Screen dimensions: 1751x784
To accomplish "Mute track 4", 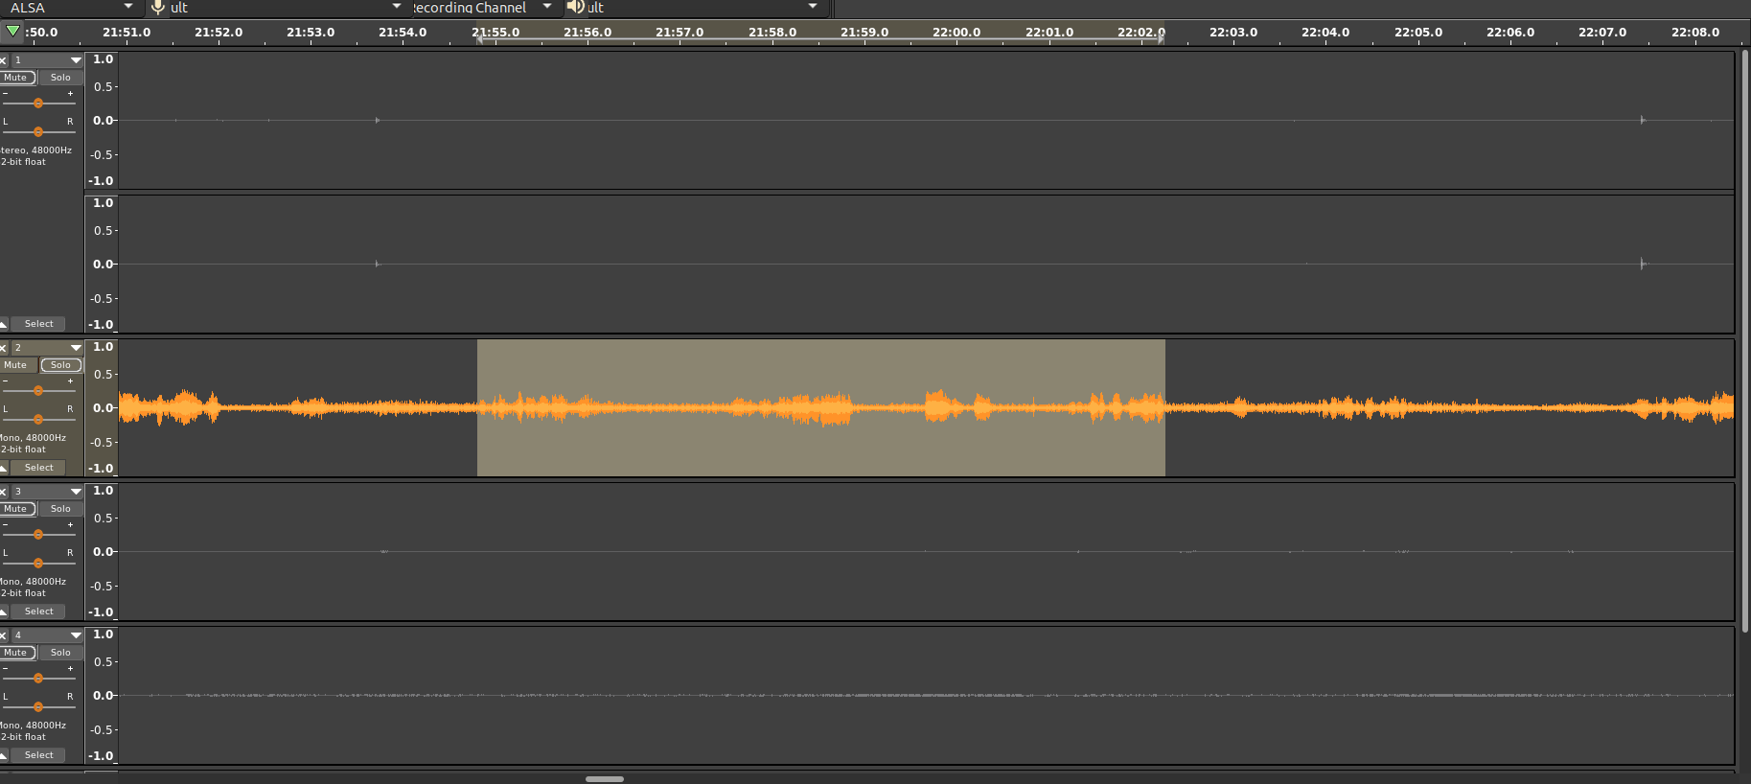I will coord(17,653).
